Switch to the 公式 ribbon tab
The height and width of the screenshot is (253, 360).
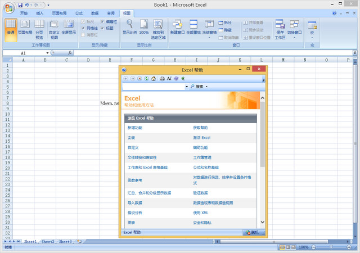tap(78, 12)
